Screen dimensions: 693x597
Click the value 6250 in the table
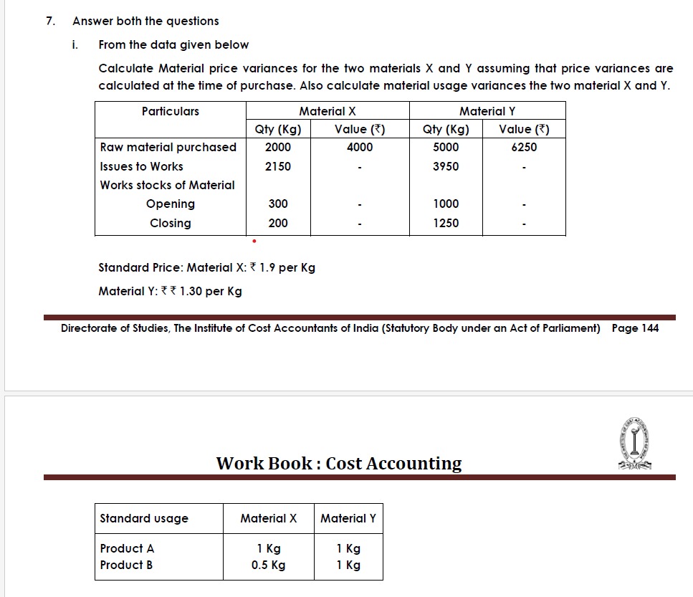tap(524, 147)
